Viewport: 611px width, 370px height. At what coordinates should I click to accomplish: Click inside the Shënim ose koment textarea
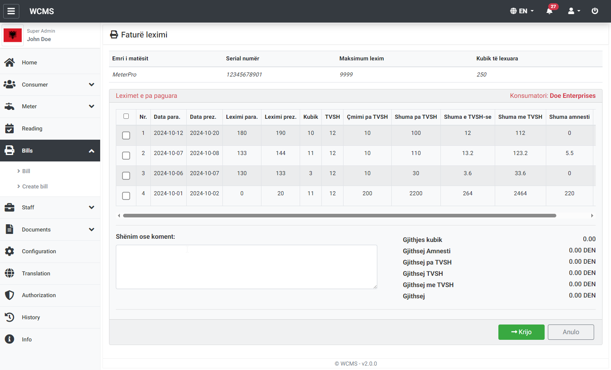(x=247, y=267)
